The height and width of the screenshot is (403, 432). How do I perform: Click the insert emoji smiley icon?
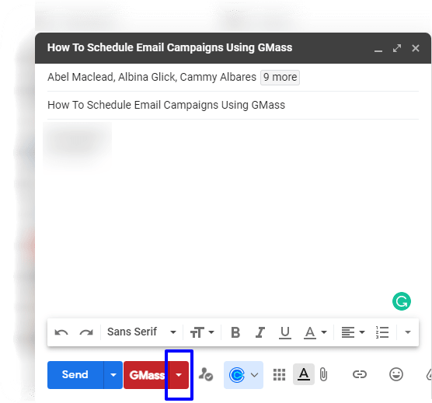[396, 374]
